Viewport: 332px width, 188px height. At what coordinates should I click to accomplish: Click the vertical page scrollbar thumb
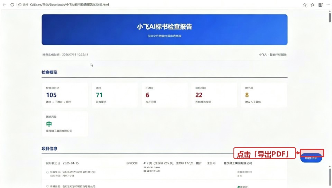tap(330, 18)
